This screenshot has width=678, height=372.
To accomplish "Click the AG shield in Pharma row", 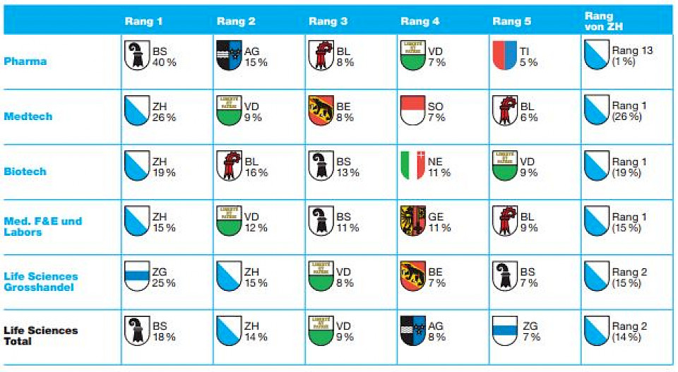I will click(229, 55).
